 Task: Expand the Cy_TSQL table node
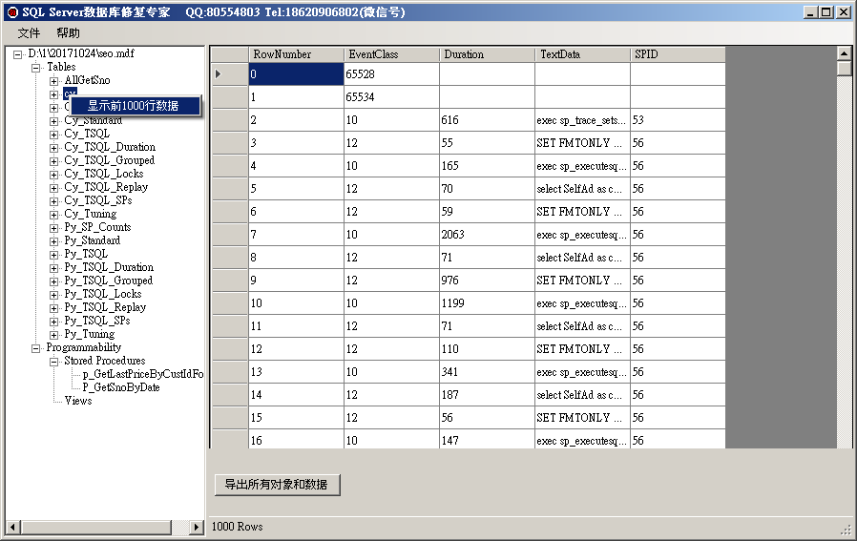pos(53,135)
